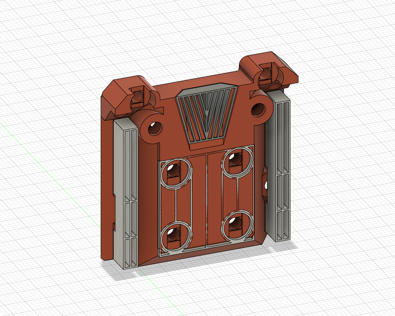395x316 pixels.
Task: Click the upper-right circular bearing hole
Action: click(x=235, y=159)
